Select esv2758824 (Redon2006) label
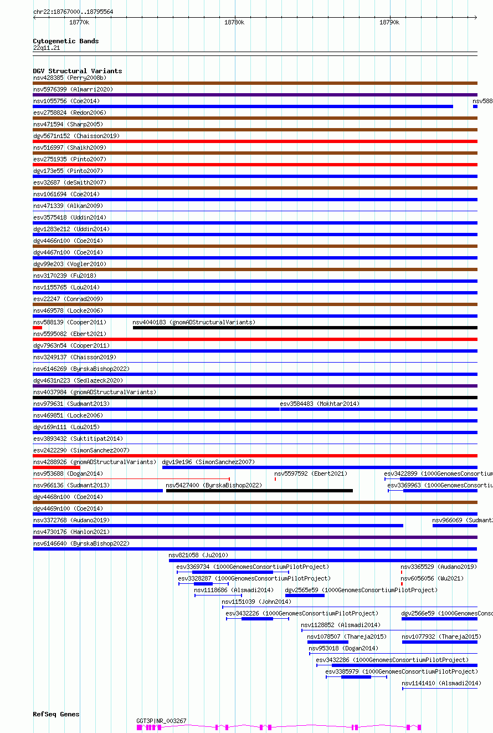Viewport: 493px width, 733px height. point(69,113)
